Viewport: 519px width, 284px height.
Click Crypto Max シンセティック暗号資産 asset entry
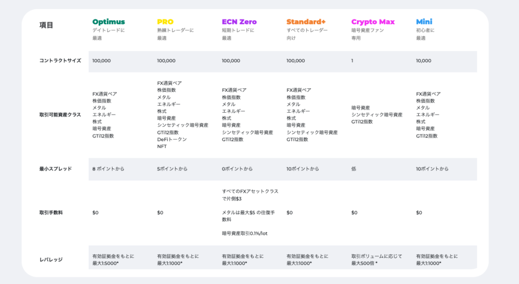pyautogui.click(x=377, y=115)
